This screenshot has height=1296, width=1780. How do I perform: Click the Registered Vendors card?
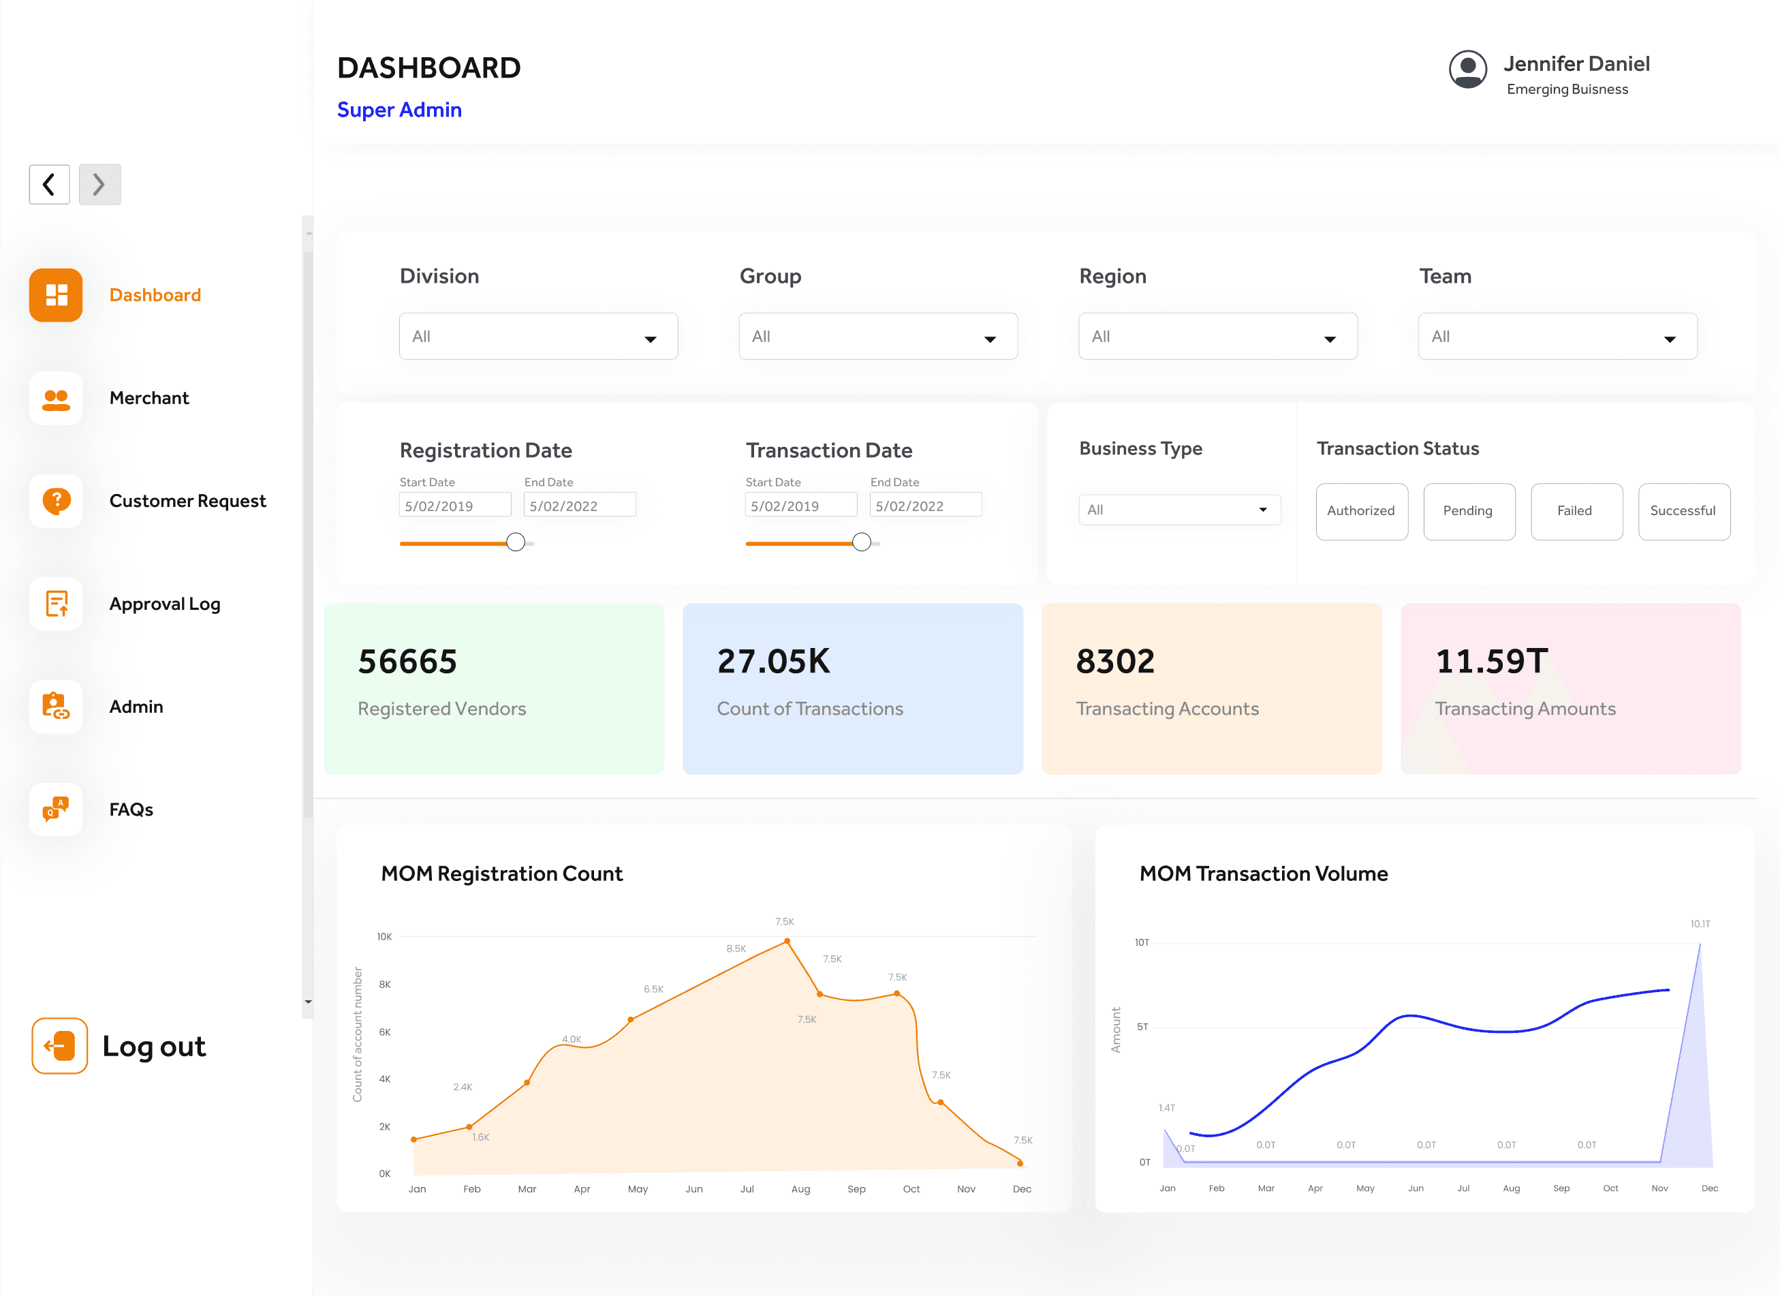494,688
